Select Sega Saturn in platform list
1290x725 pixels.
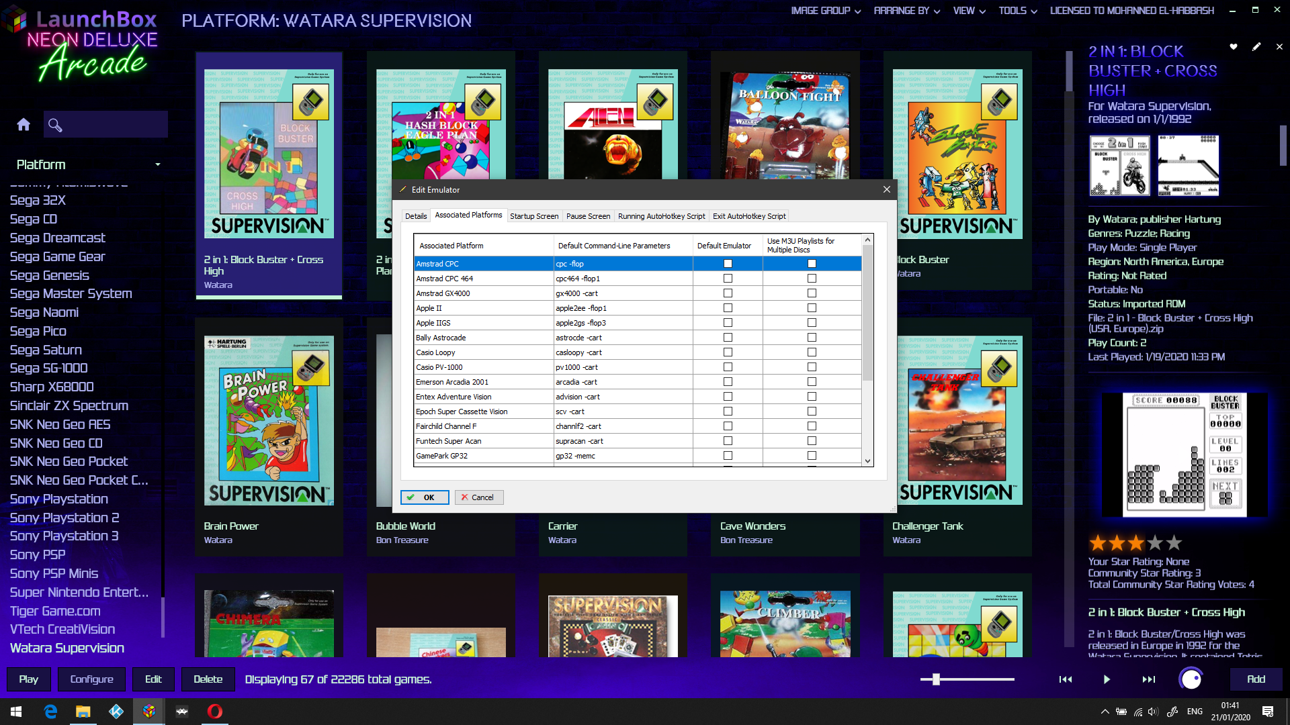pos(46,350)
